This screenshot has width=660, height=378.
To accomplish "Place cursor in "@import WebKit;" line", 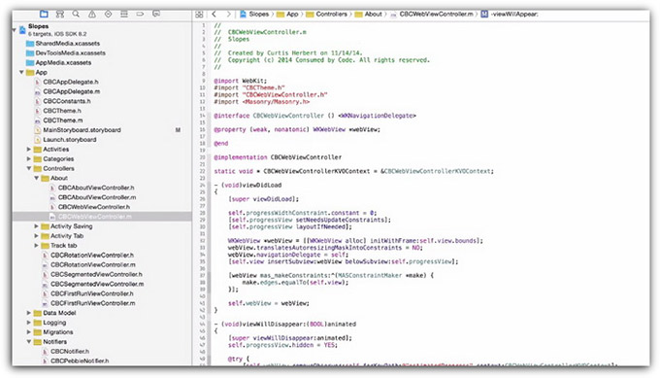I will tap(241, 81).
